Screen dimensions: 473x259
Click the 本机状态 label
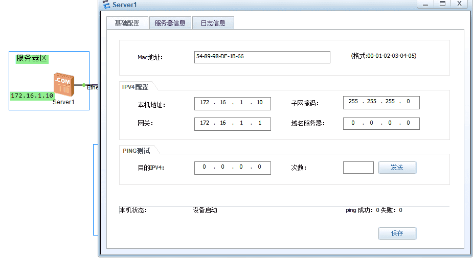coord(133,210)
